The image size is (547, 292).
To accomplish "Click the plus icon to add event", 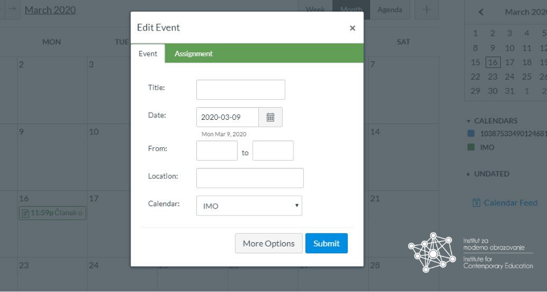I will [427, 10].
